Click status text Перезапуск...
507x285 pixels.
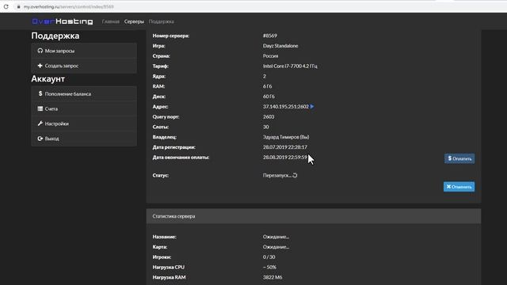(277, 176)
